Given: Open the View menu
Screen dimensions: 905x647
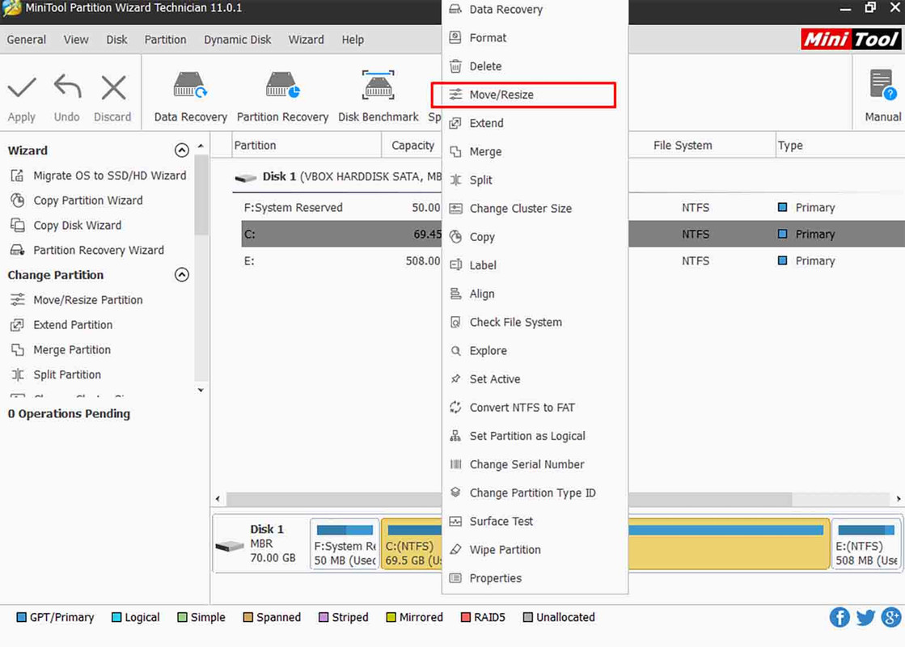Looking at the screenshot, I should (76, 40).
